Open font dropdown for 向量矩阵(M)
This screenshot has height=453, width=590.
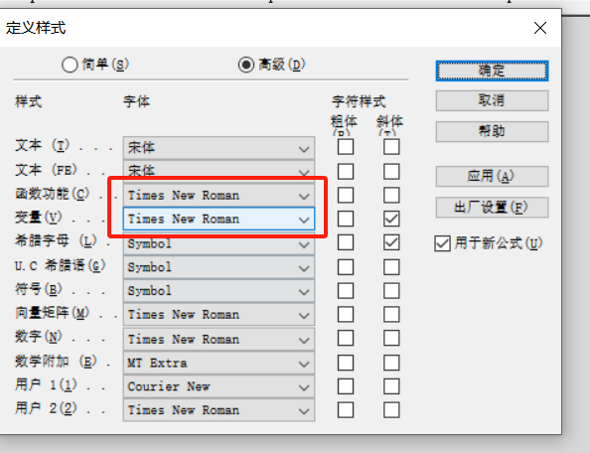tap(219, 315)
